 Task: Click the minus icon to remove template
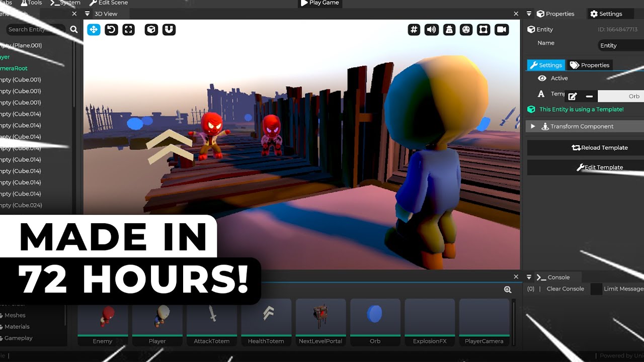click(x=589, y=96)
